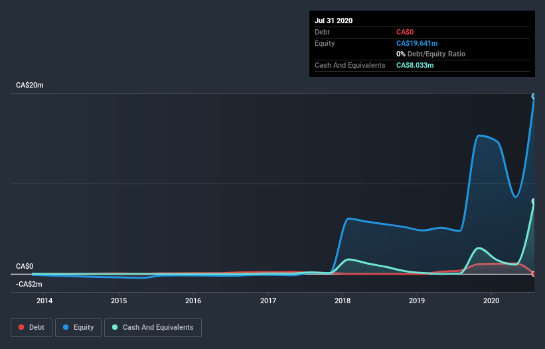This screenshot has height=349, width=545.
Task: Click the CA$20m y-axis label
Action: [30, 85]
